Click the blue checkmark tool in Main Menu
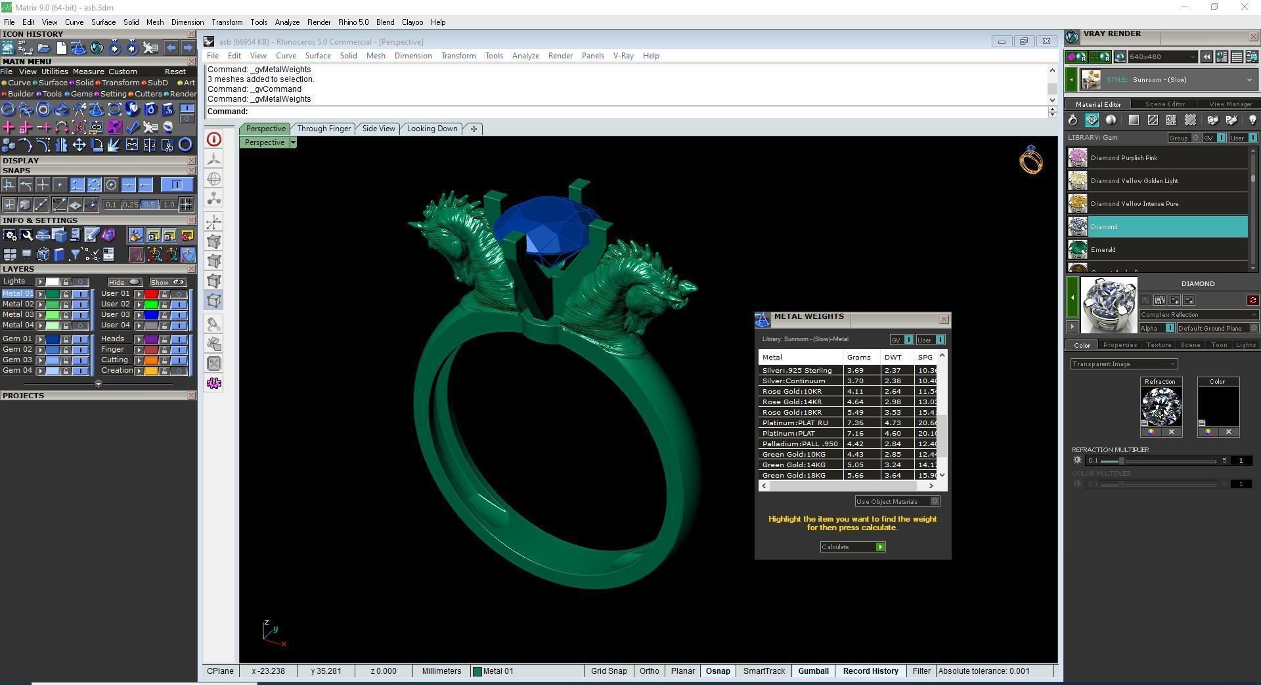The height and width of the screenshot is (685, 1261). [x=133, y=127]
